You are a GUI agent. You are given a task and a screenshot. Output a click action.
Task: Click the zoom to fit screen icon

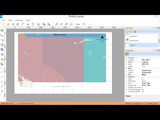[71, 24]
